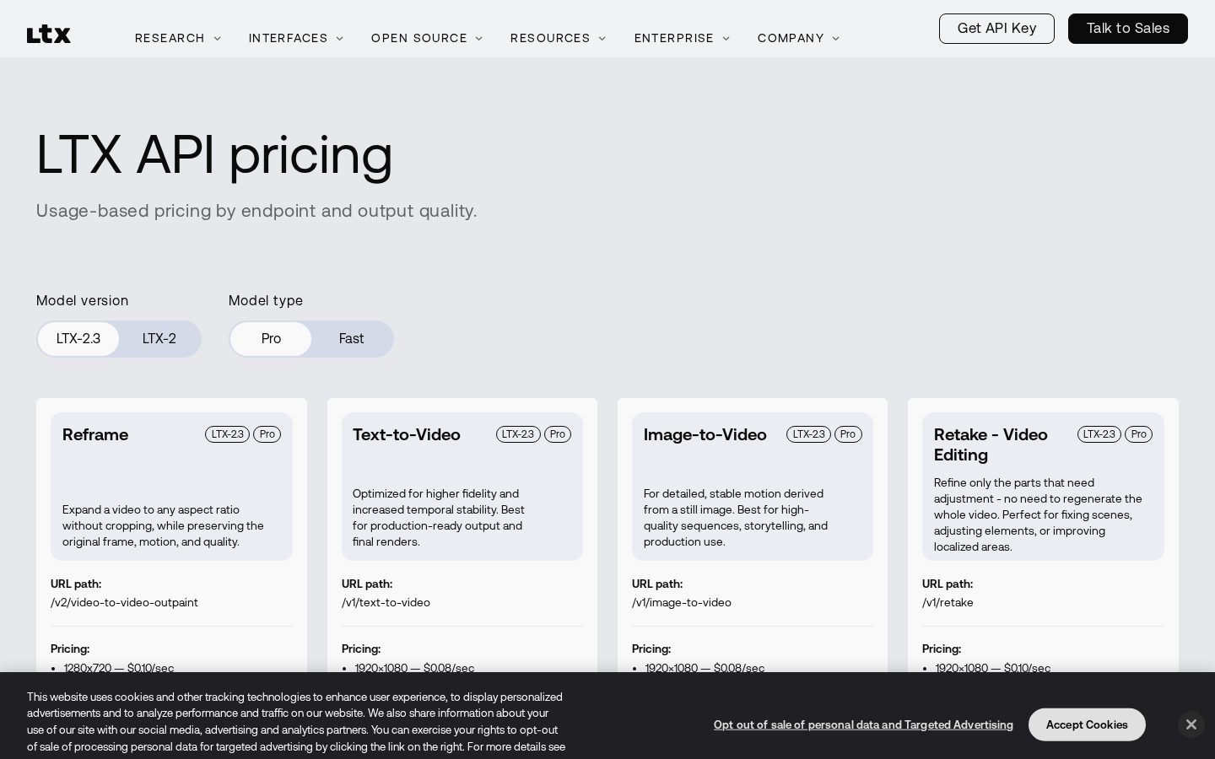Click the LTX-2.3 badge on Text-to-Video card
1215x759 pixels.
(518, 434)
